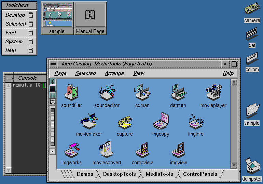263x184 pixels.
Task: Select the cdrom desktop icon
Action: click(252, 59)
